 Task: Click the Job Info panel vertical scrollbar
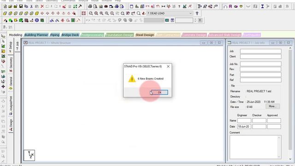pyautogui.click(x=290, y=100)
